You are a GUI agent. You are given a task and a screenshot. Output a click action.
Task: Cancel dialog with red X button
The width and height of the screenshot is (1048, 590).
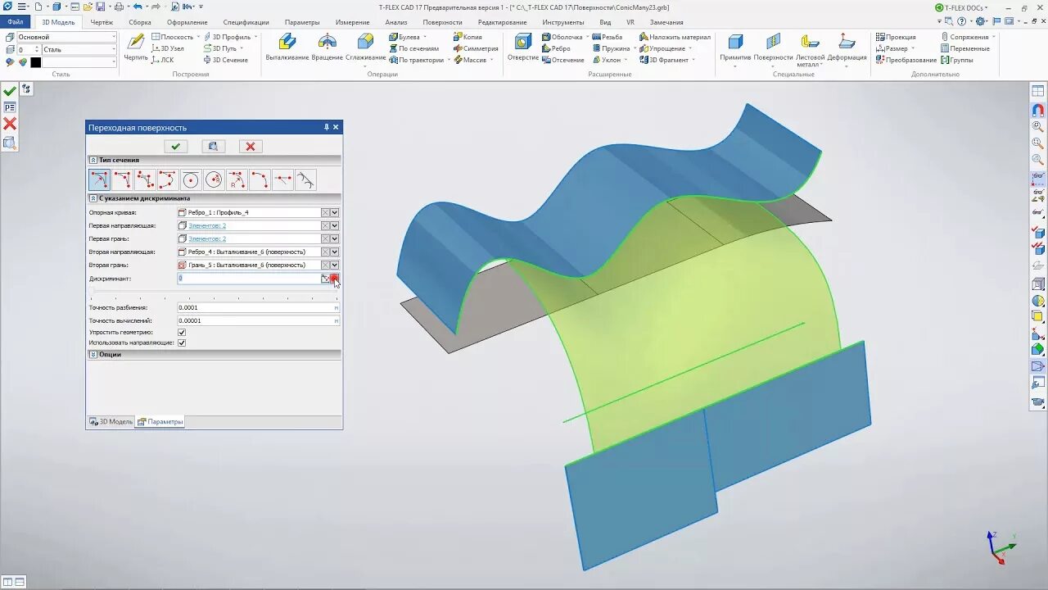point(251,146)
